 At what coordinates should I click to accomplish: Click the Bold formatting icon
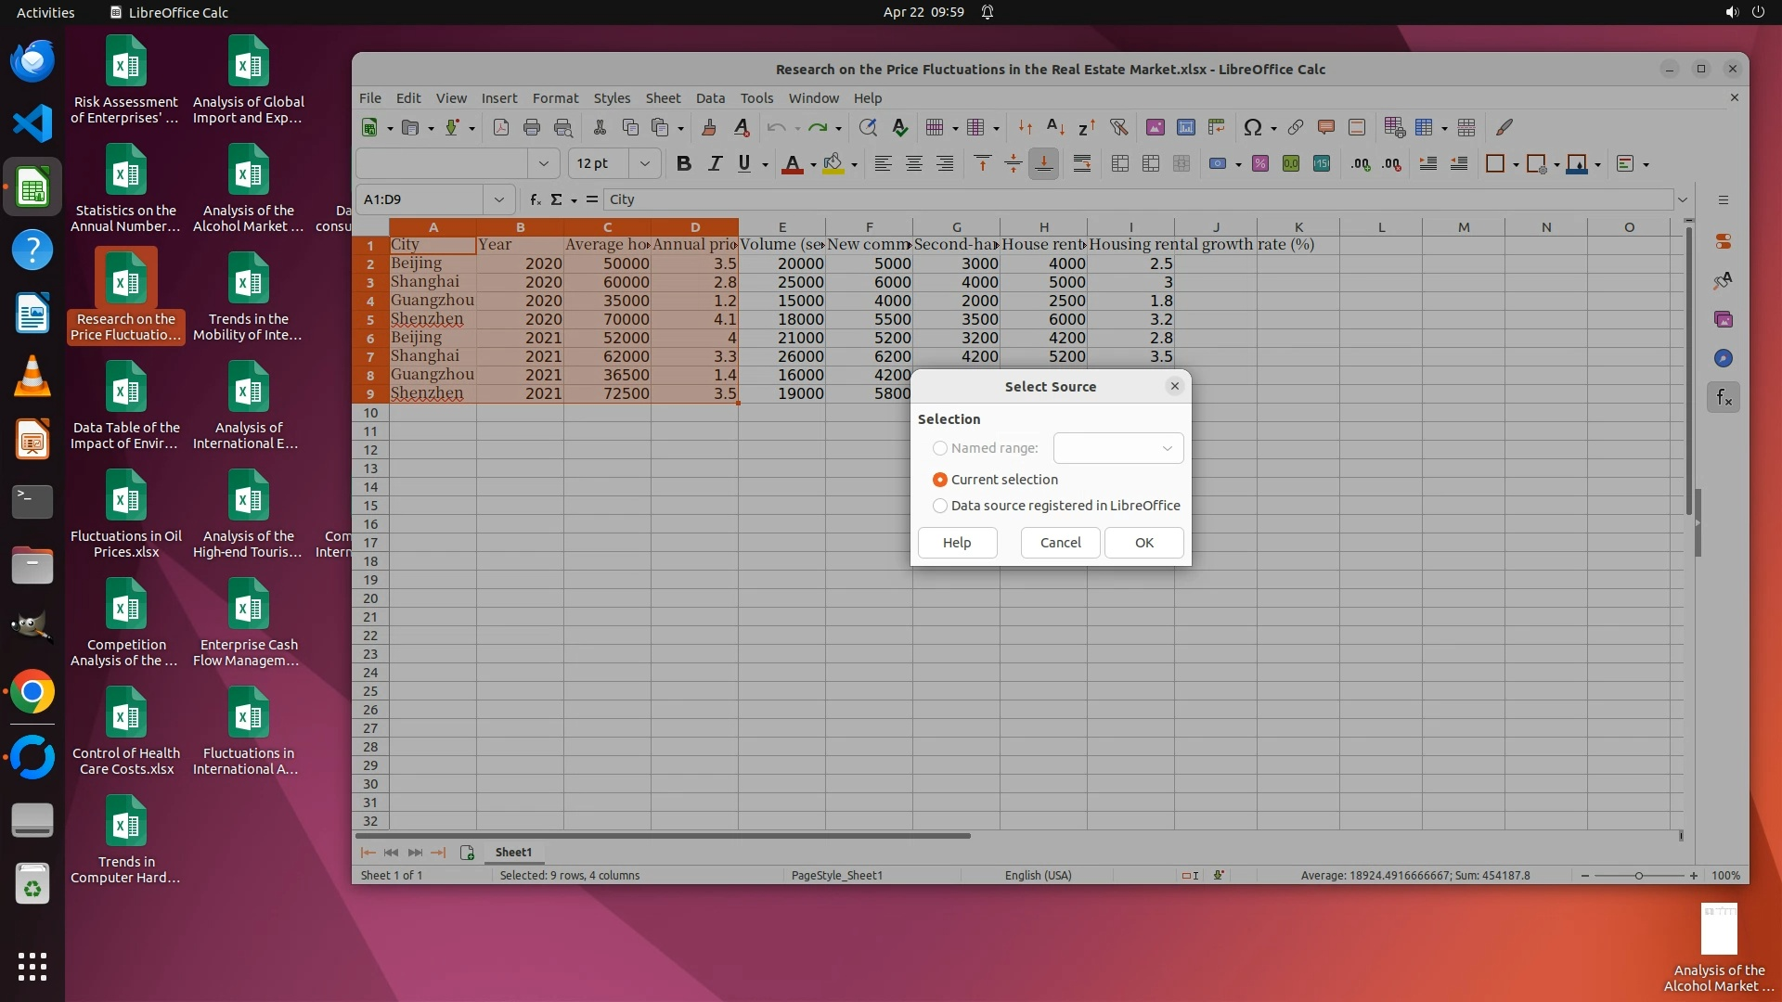click(684, 164)
